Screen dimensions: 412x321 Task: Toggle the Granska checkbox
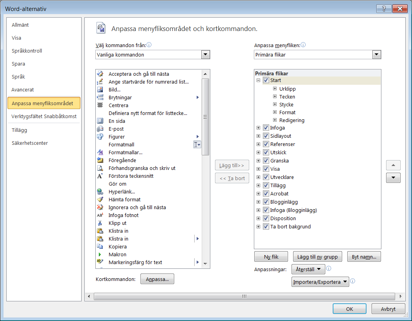click(266, 160)
